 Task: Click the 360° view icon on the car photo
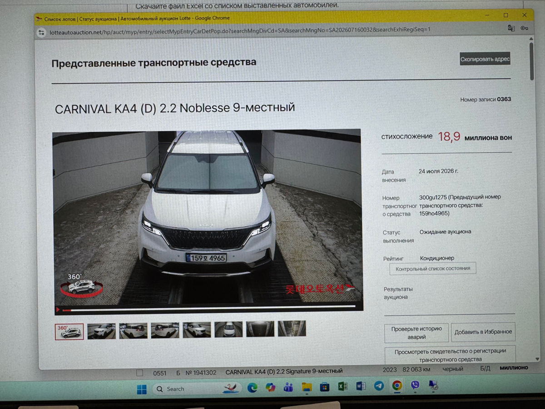[x=81, y=285]
